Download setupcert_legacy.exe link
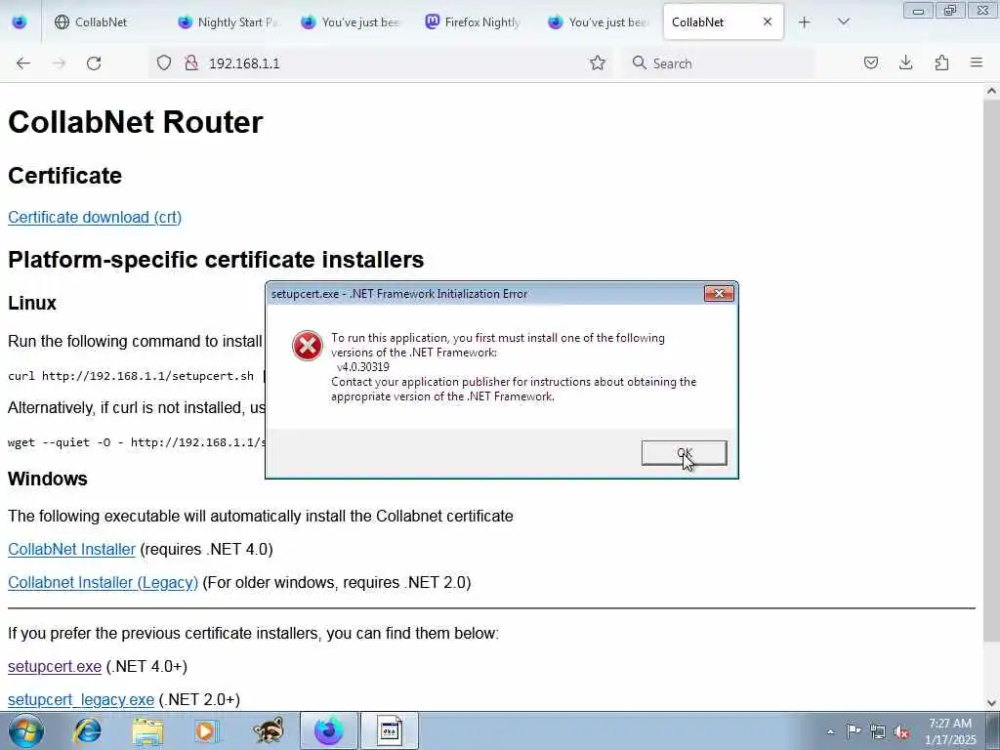The width and height of the screenshot is (1000, 750). point(81,699)
